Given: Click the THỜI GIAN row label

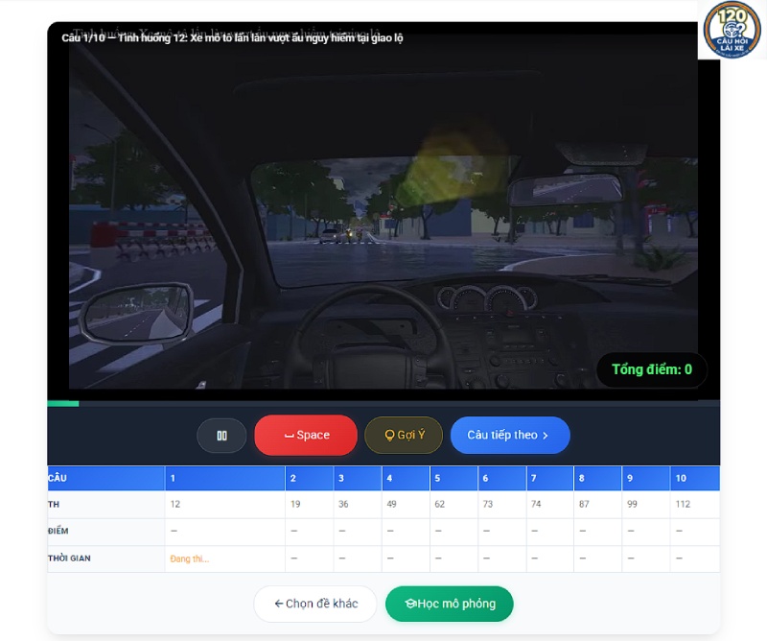Looking at the screenshot, I should [x=69, y=558].
